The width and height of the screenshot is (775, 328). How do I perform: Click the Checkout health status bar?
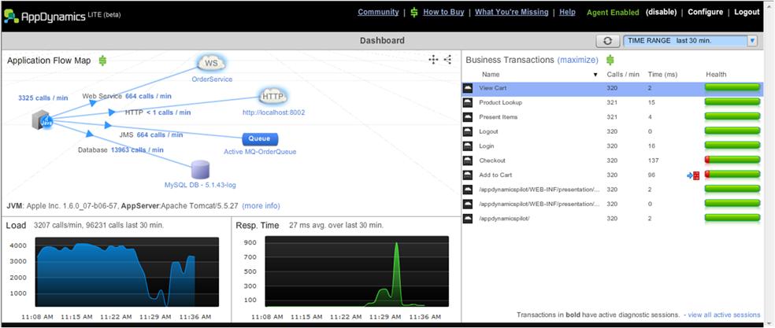click(x=732, y=160)
